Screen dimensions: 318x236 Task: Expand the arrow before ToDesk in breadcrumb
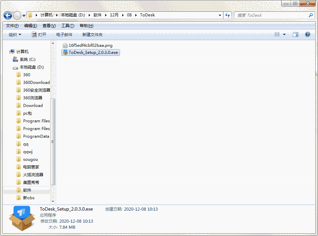(136, 15)
